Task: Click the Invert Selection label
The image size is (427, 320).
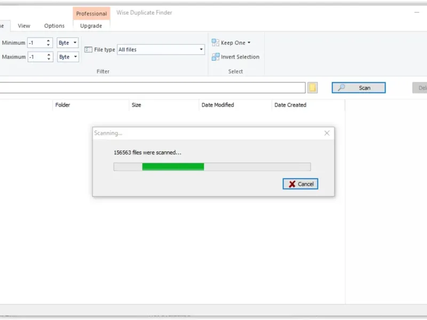Action: 240,57
